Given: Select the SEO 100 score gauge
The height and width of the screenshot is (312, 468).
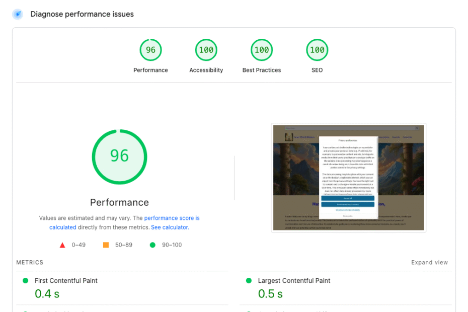Looking at the screenshot, I should coord(317,50).
